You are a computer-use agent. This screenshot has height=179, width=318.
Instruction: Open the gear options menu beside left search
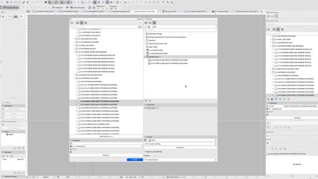pos(140,27)
